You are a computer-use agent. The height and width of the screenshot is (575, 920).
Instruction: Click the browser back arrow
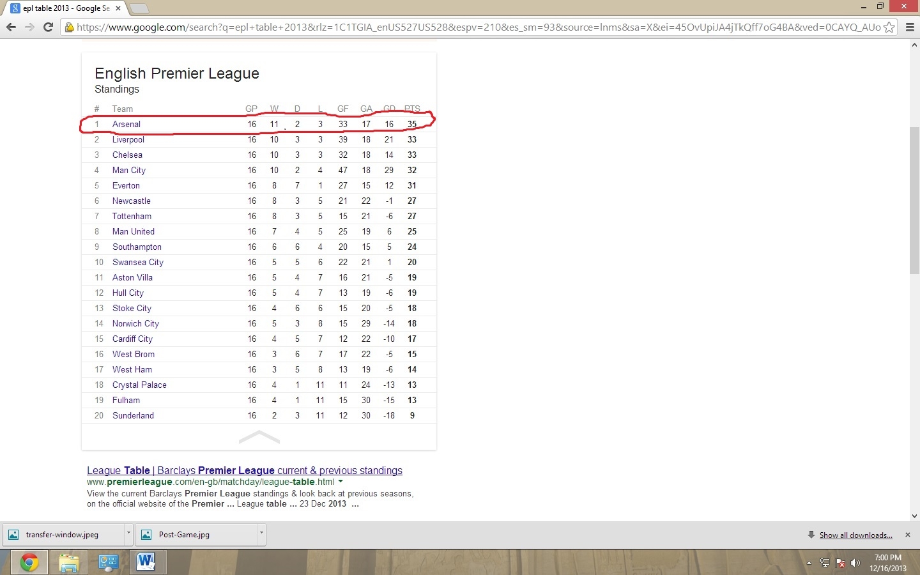(11, 27)
